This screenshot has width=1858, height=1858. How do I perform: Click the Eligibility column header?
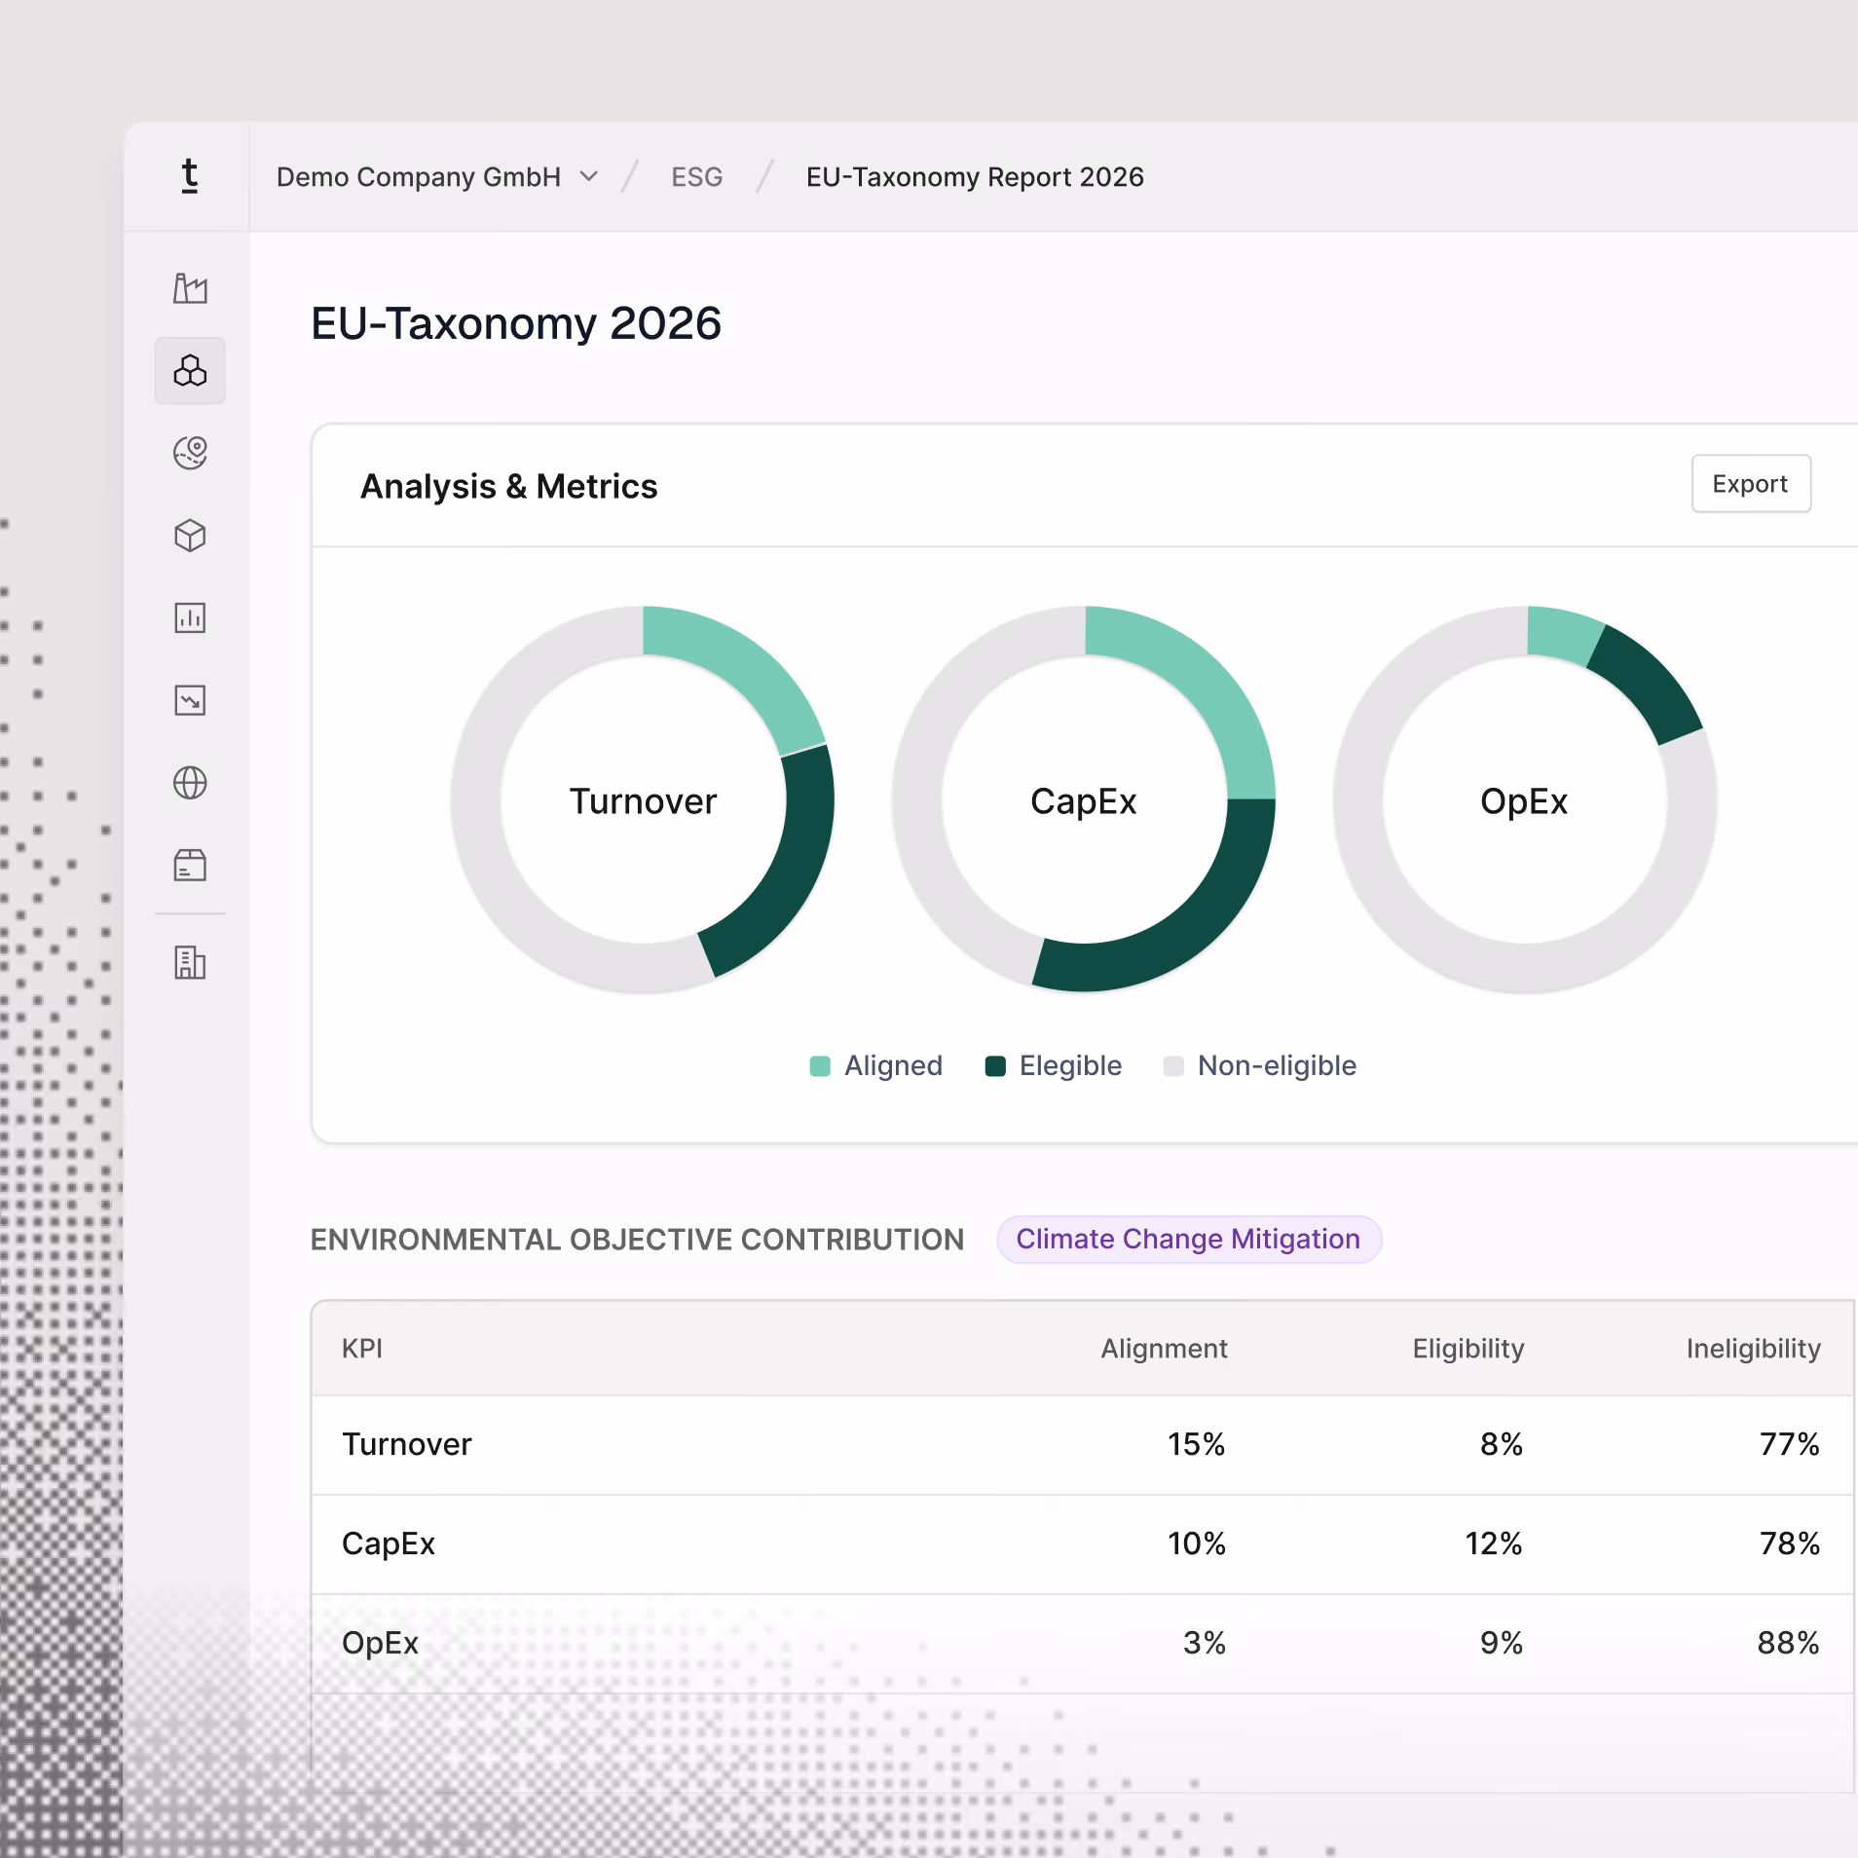[x=1468, y=1349]
